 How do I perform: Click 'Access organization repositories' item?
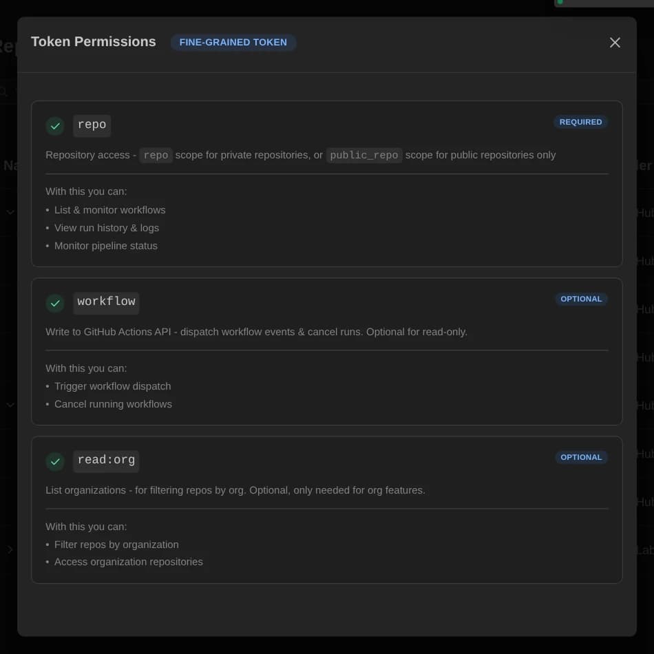coord(129,562)
